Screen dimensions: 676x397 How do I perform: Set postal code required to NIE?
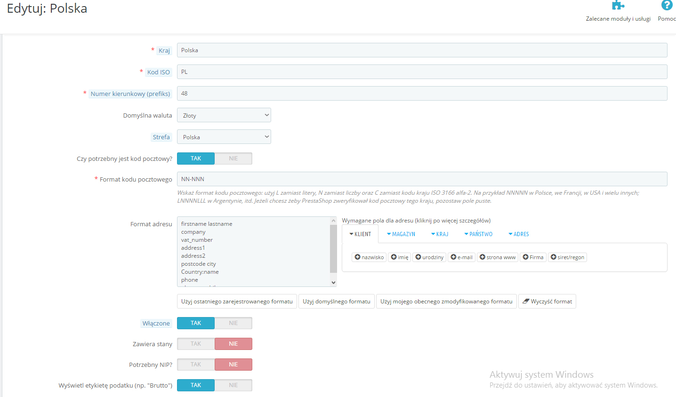(x=233, y=159)
